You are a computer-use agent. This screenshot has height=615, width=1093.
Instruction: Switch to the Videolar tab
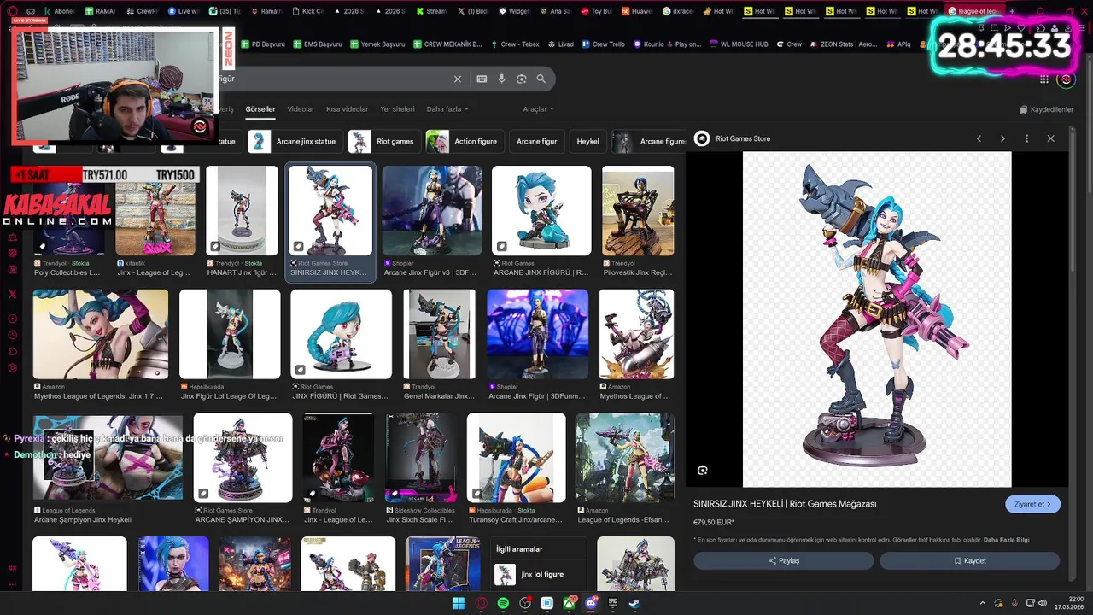301,109
